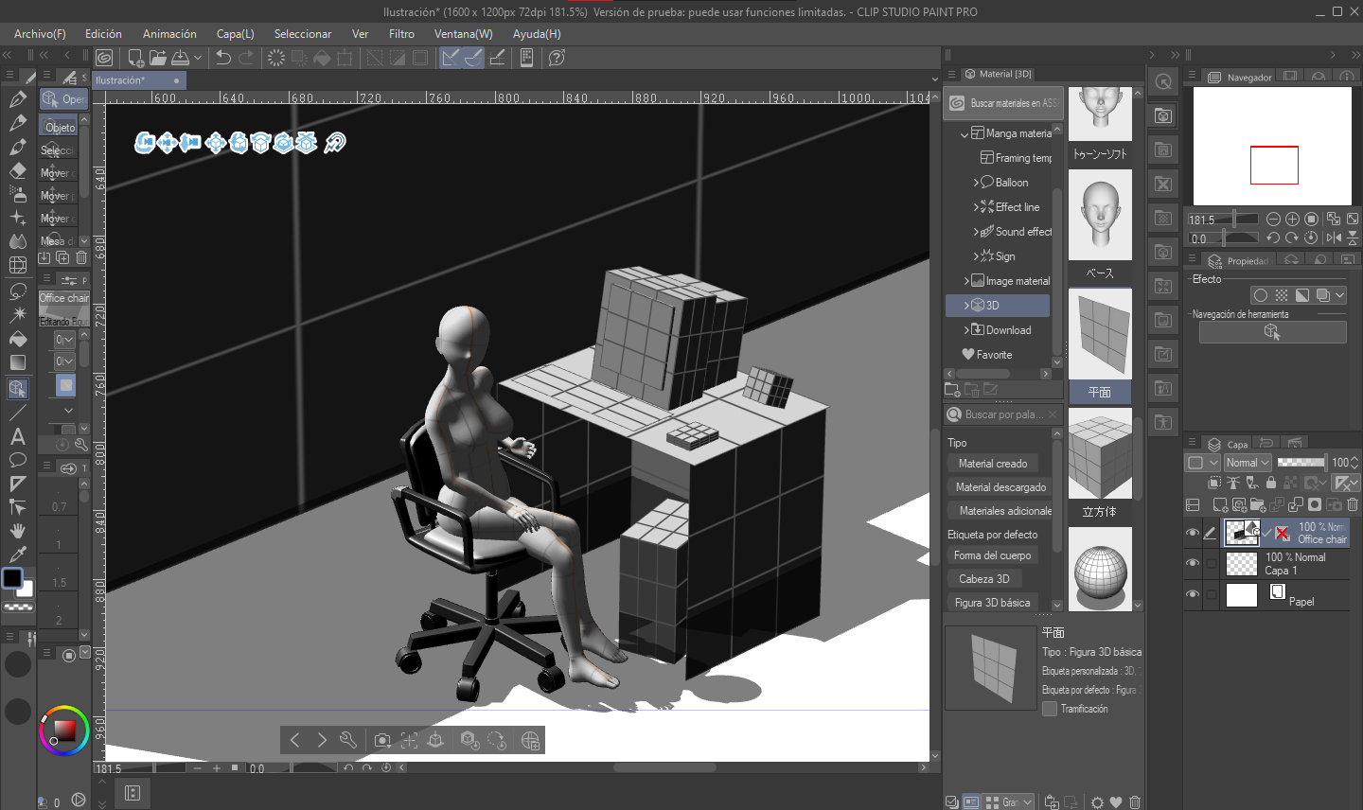The width and height of the screenshot is (1363, 810).
Task: Select the Eyedropper tool in left toolbar
Action: pyautogui.click(x=17, y=555)
